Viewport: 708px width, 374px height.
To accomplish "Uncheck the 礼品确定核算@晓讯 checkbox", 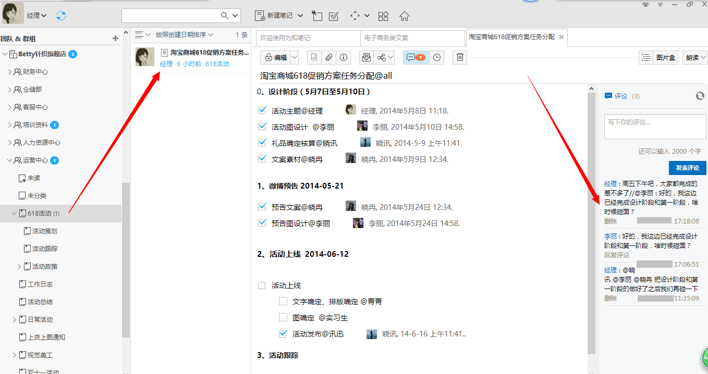I will (x=262, y=143).
